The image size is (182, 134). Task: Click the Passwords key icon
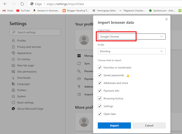click(x=79, y=71)
